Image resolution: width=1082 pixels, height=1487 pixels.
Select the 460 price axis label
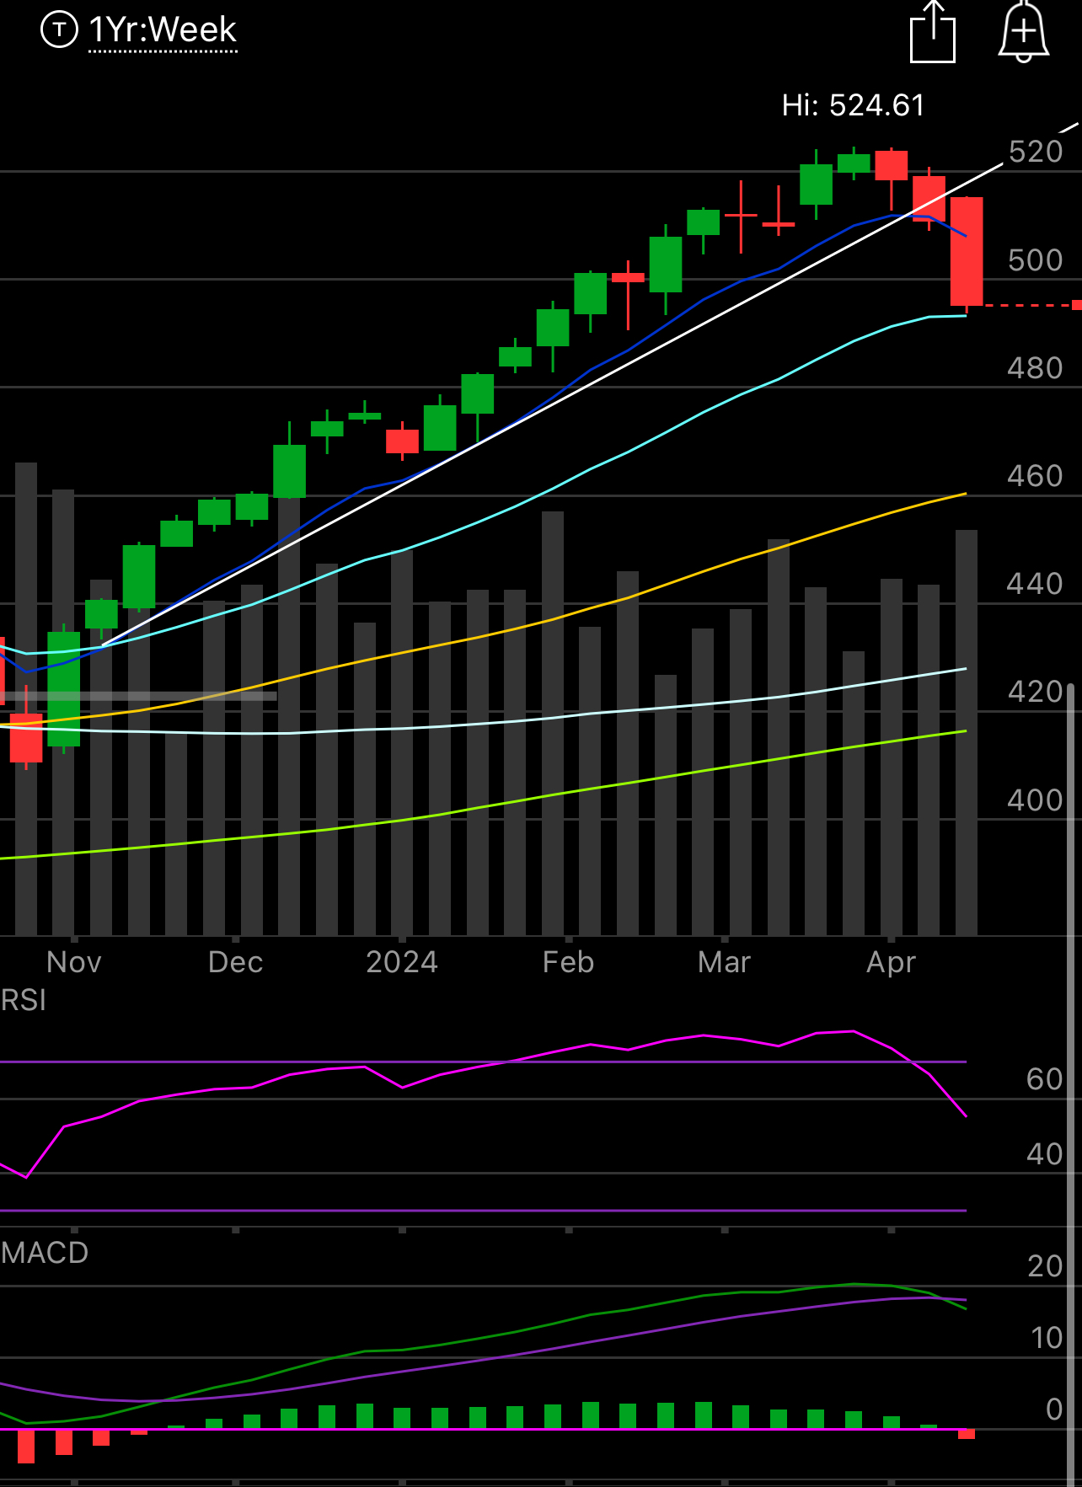coord(1036,476)
